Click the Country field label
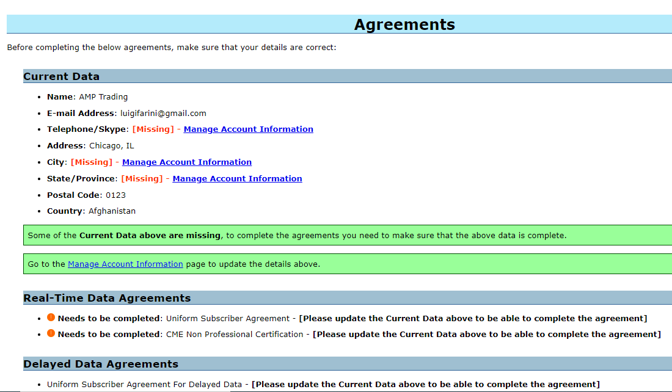The height and width of the screenshot is (392, 672). [x=65, y=211]
